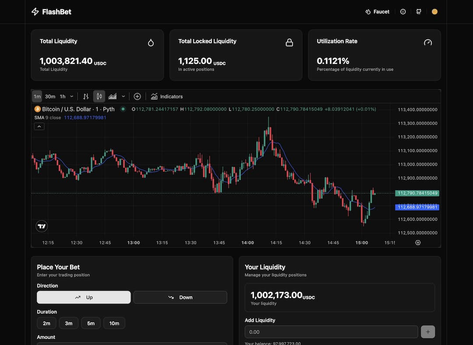The image size is (473, 345).
Task: Switch chart timeframe to 30m
Action: tap(50, 96)
